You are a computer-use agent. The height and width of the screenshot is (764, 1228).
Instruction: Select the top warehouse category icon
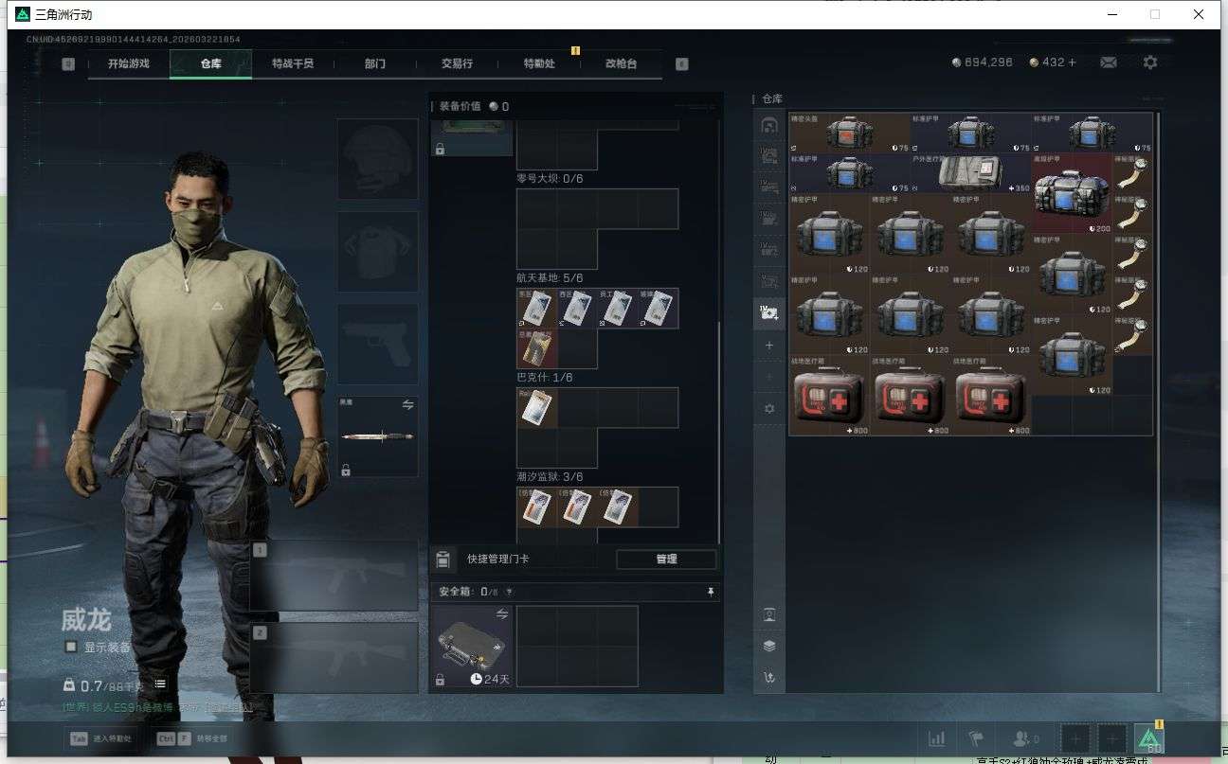tap(769, 125)
